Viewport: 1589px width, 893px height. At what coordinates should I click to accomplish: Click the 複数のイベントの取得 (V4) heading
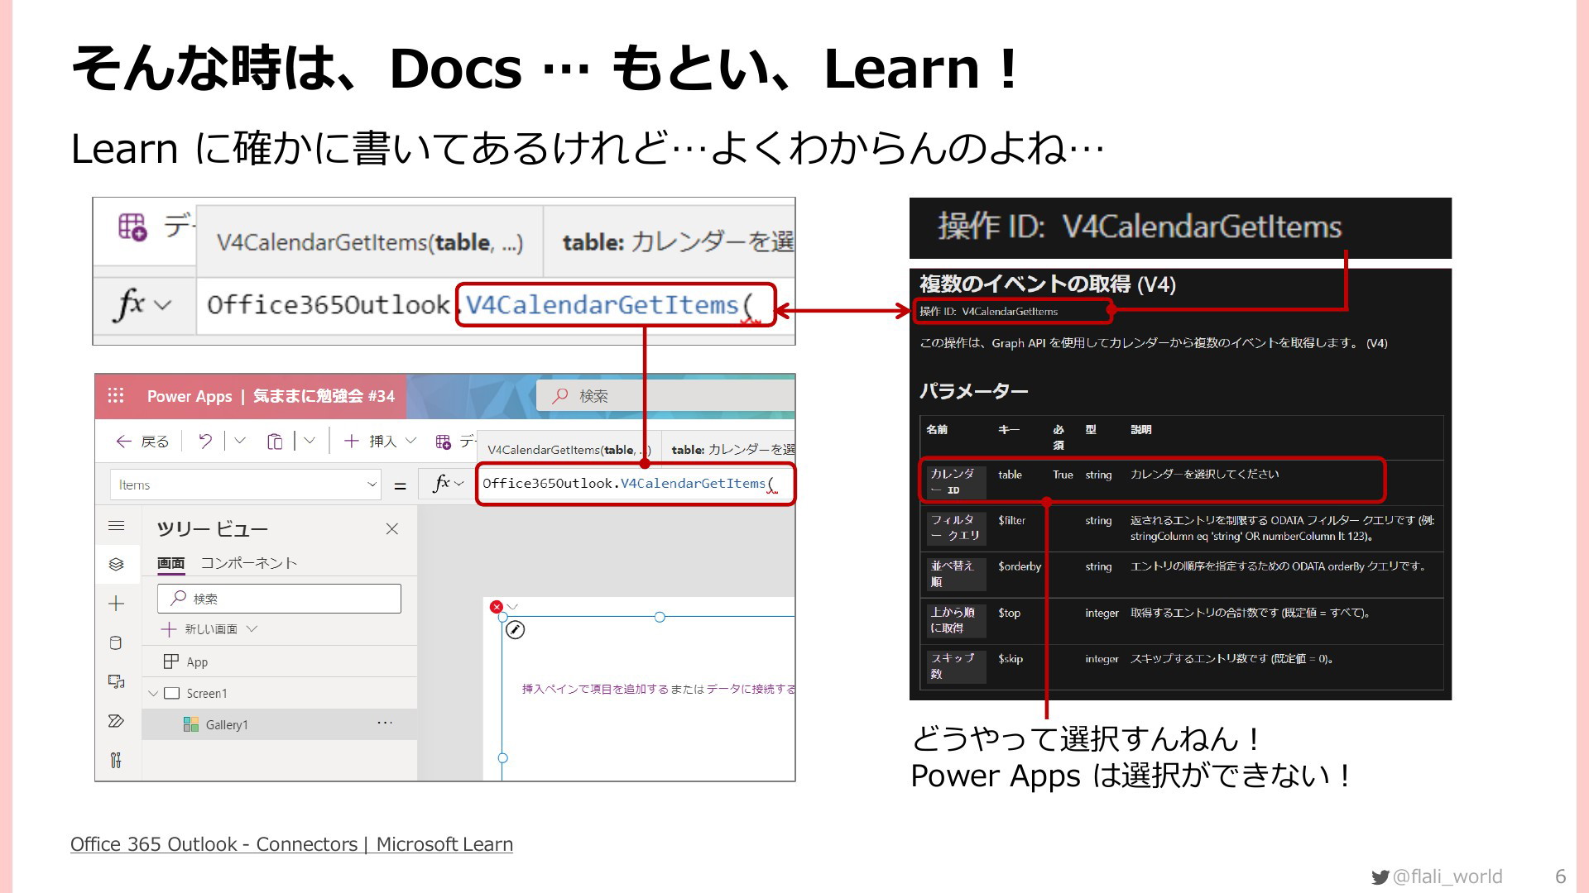(x=1048, y=284)
